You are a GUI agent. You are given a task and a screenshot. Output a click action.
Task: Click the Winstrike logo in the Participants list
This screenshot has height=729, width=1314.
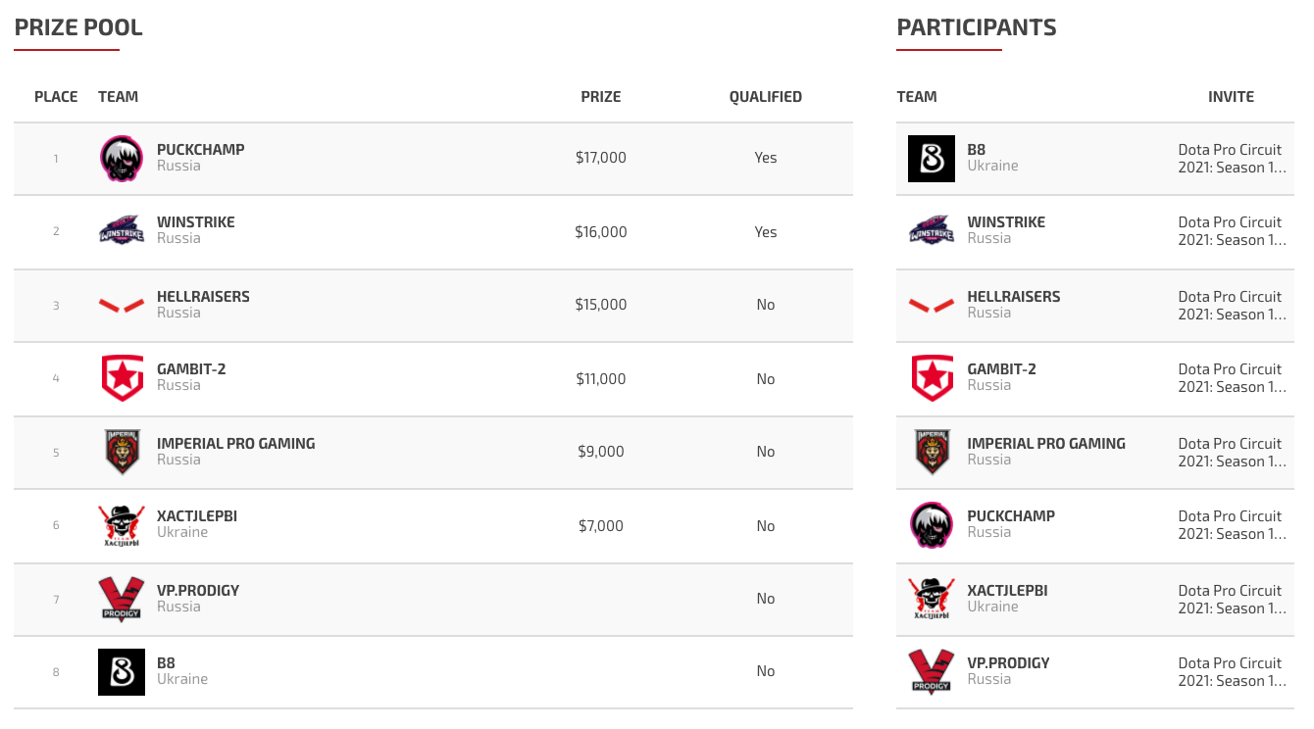[932, 231]
